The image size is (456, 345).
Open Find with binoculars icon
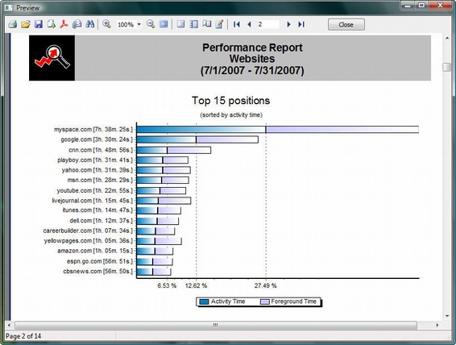90,24
